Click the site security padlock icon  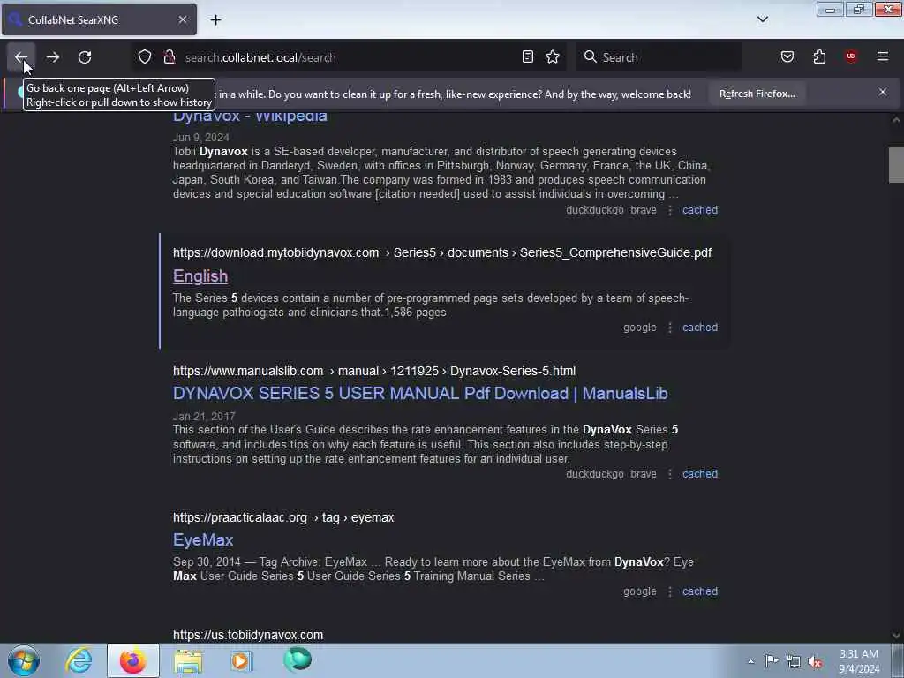tap(169, 57)
